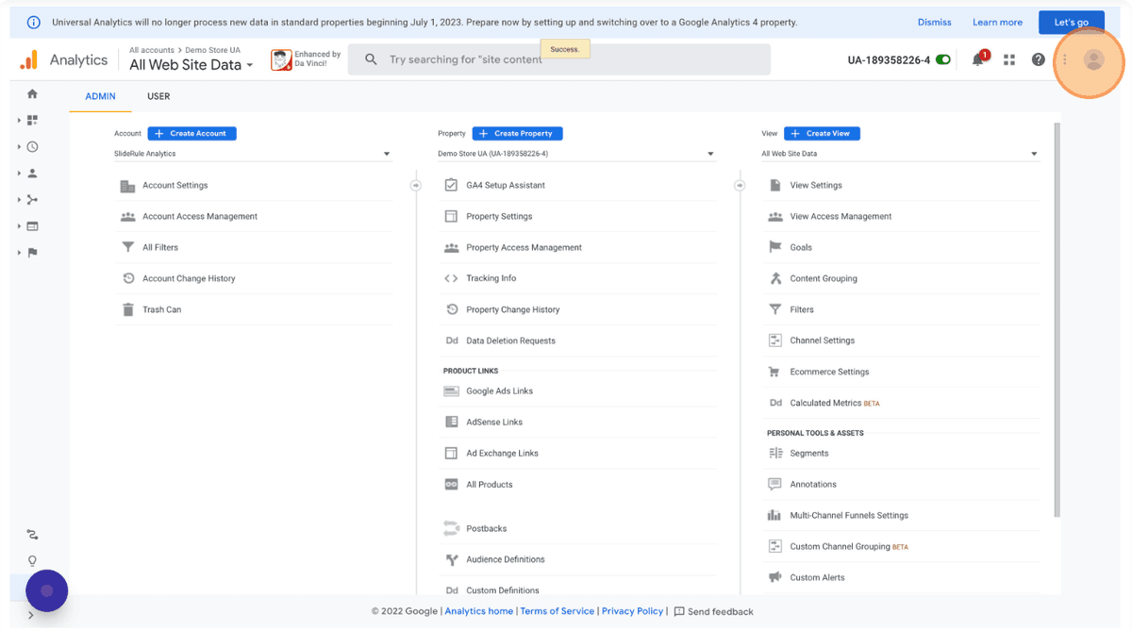Click the Custom Alerts megaphone icon
1132x631 pixels.
click(775, 577)
